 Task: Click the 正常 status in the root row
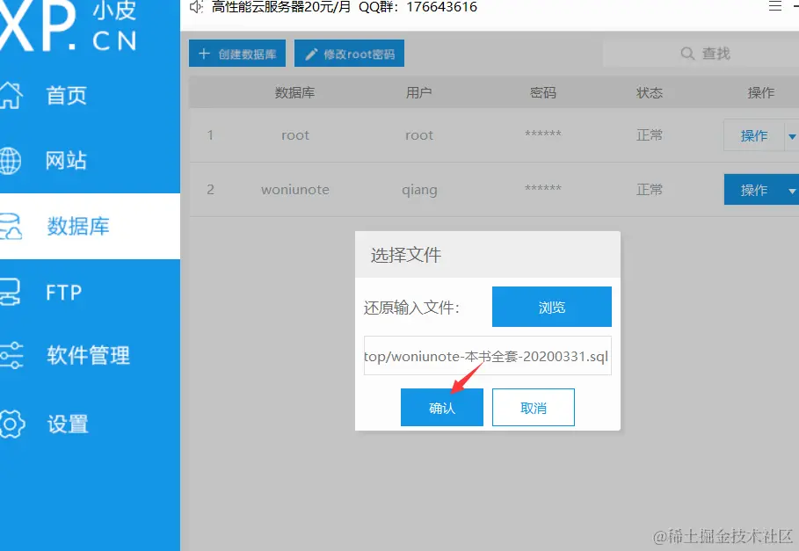coord(650,135)
